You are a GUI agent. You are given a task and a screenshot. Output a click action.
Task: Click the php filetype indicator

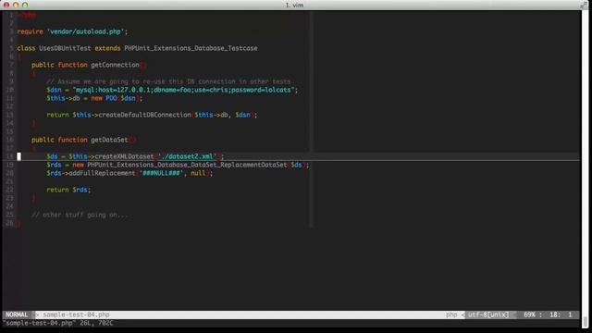click(x=451, y=314)
